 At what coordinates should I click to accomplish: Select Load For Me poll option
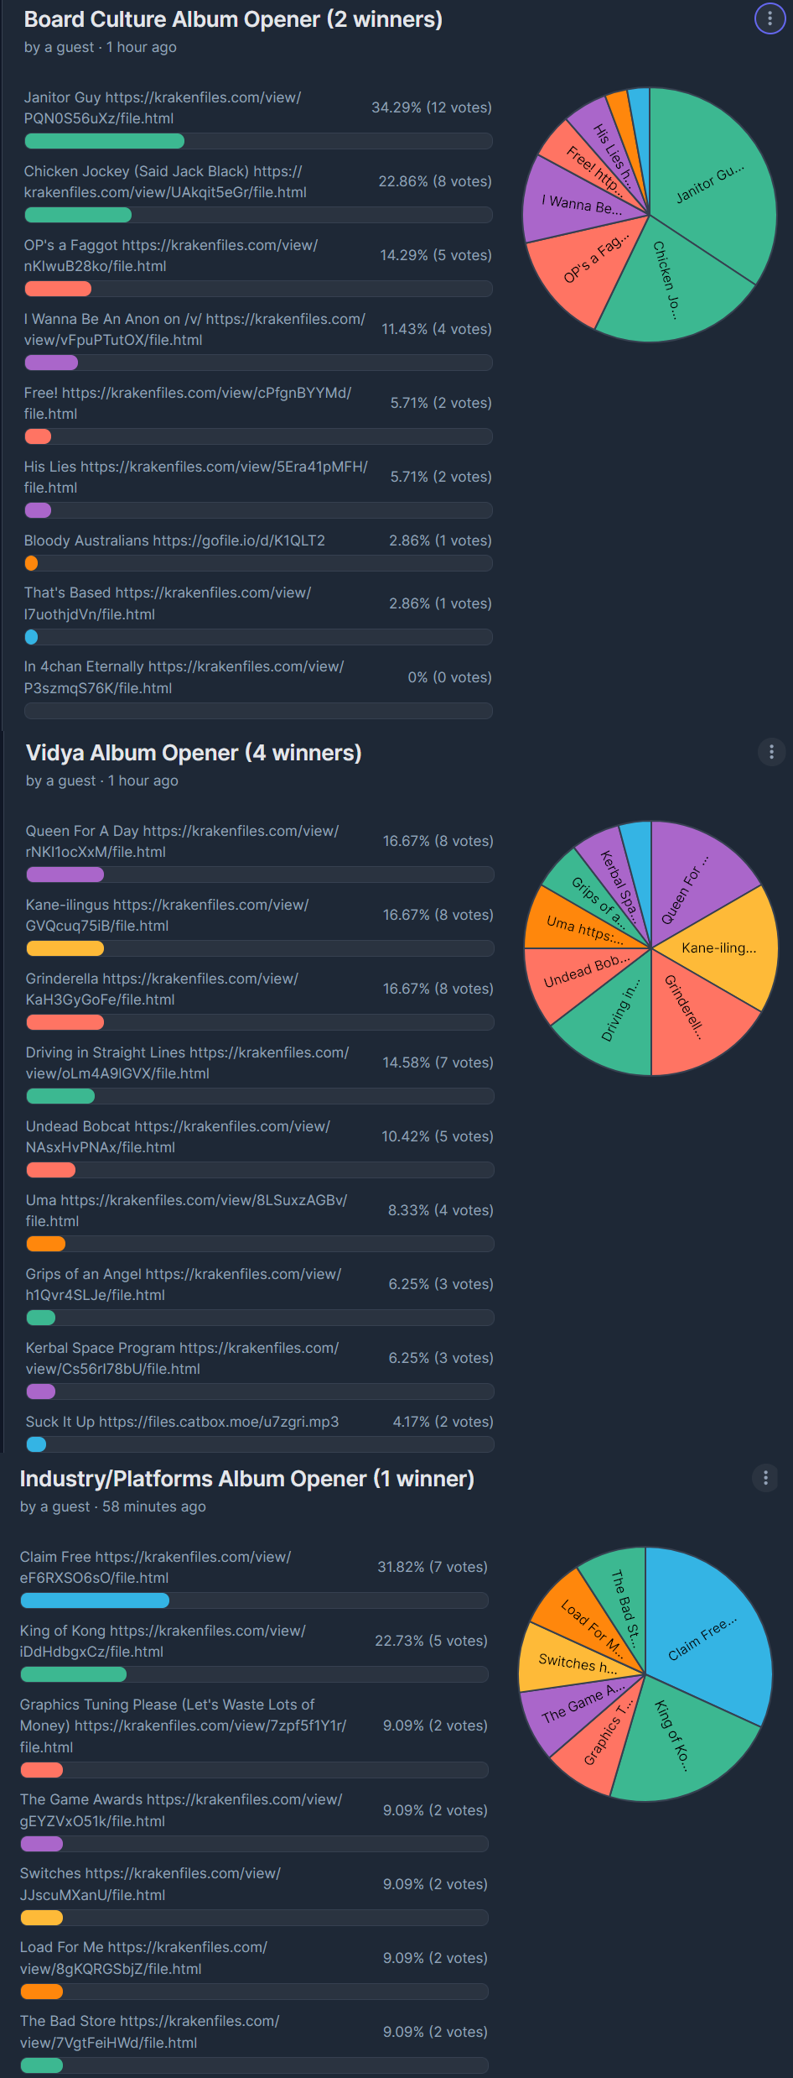pyautogui.click(x=144, y=1958)
